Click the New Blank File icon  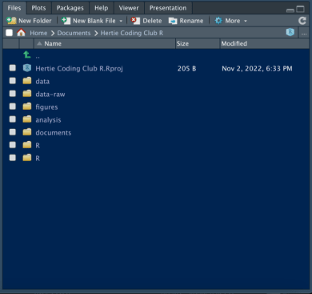66,21
